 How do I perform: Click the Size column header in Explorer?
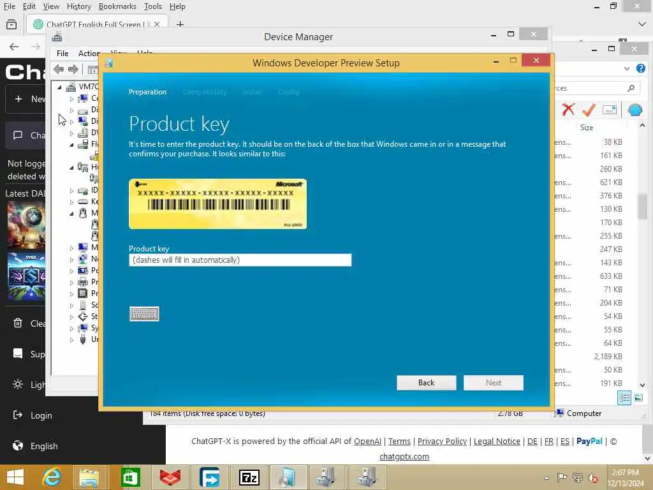[587, 128]
